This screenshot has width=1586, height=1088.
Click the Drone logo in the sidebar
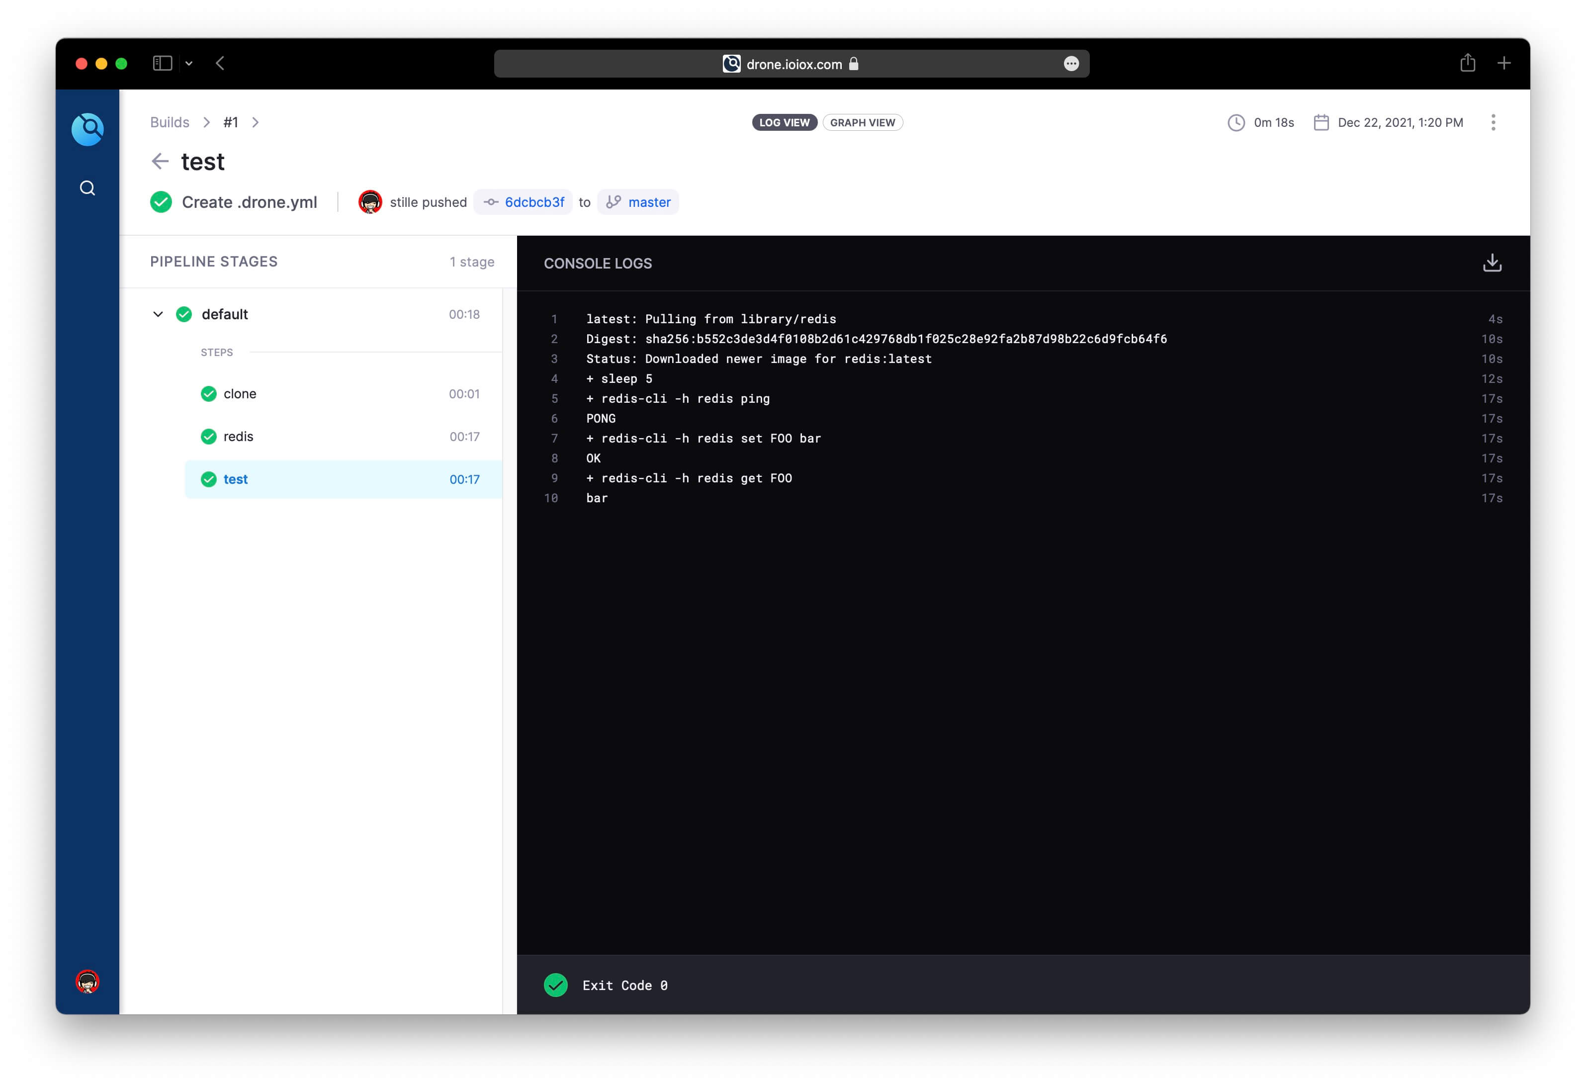(88, 129)
